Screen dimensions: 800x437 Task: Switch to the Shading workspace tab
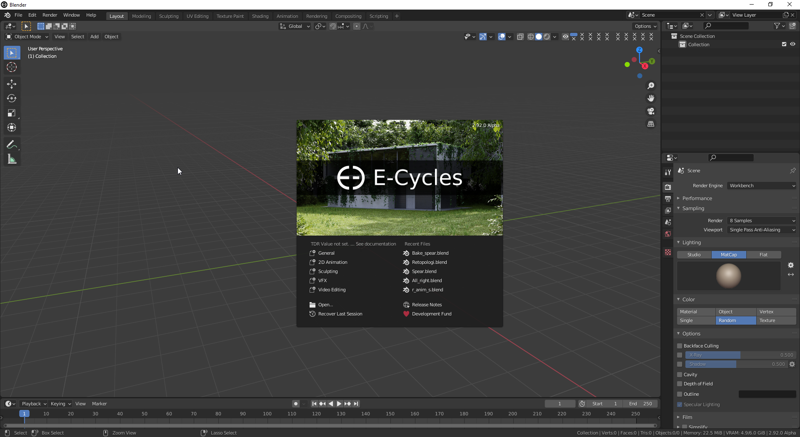(260, 16)
